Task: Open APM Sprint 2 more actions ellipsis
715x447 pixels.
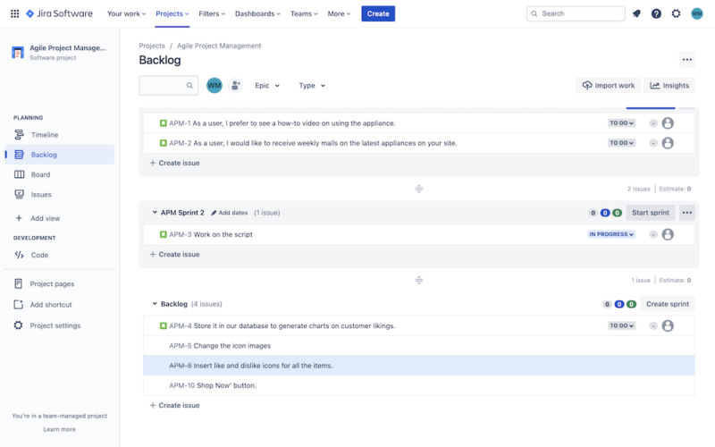Action: 686,213
